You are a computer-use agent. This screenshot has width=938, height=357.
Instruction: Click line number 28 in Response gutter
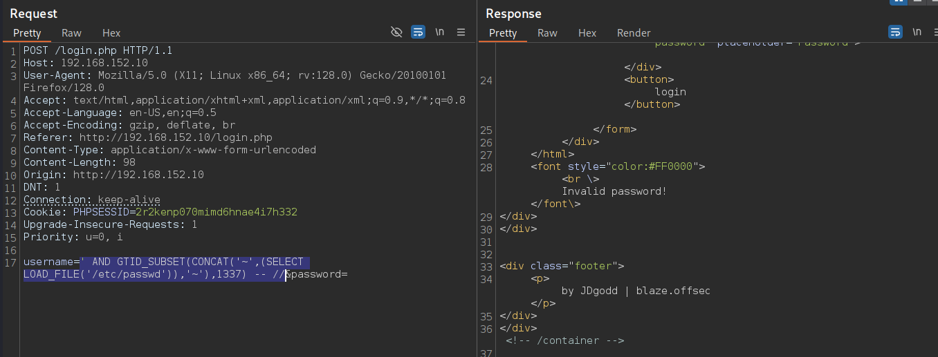[486, 166]
